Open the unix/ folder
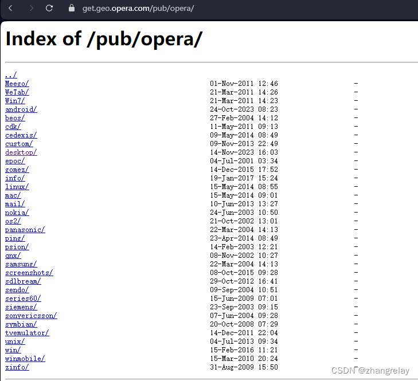This screenshot has height=381, width=418. click(15, 341)
